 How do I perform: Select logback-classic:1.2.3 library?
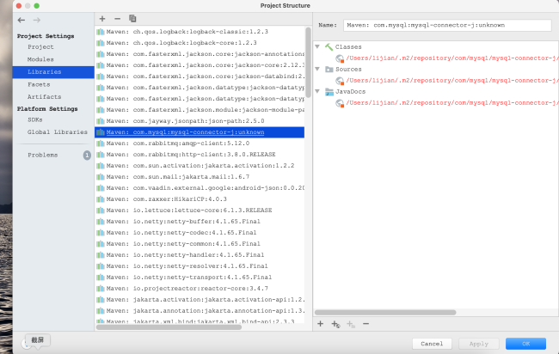(200, 32)
